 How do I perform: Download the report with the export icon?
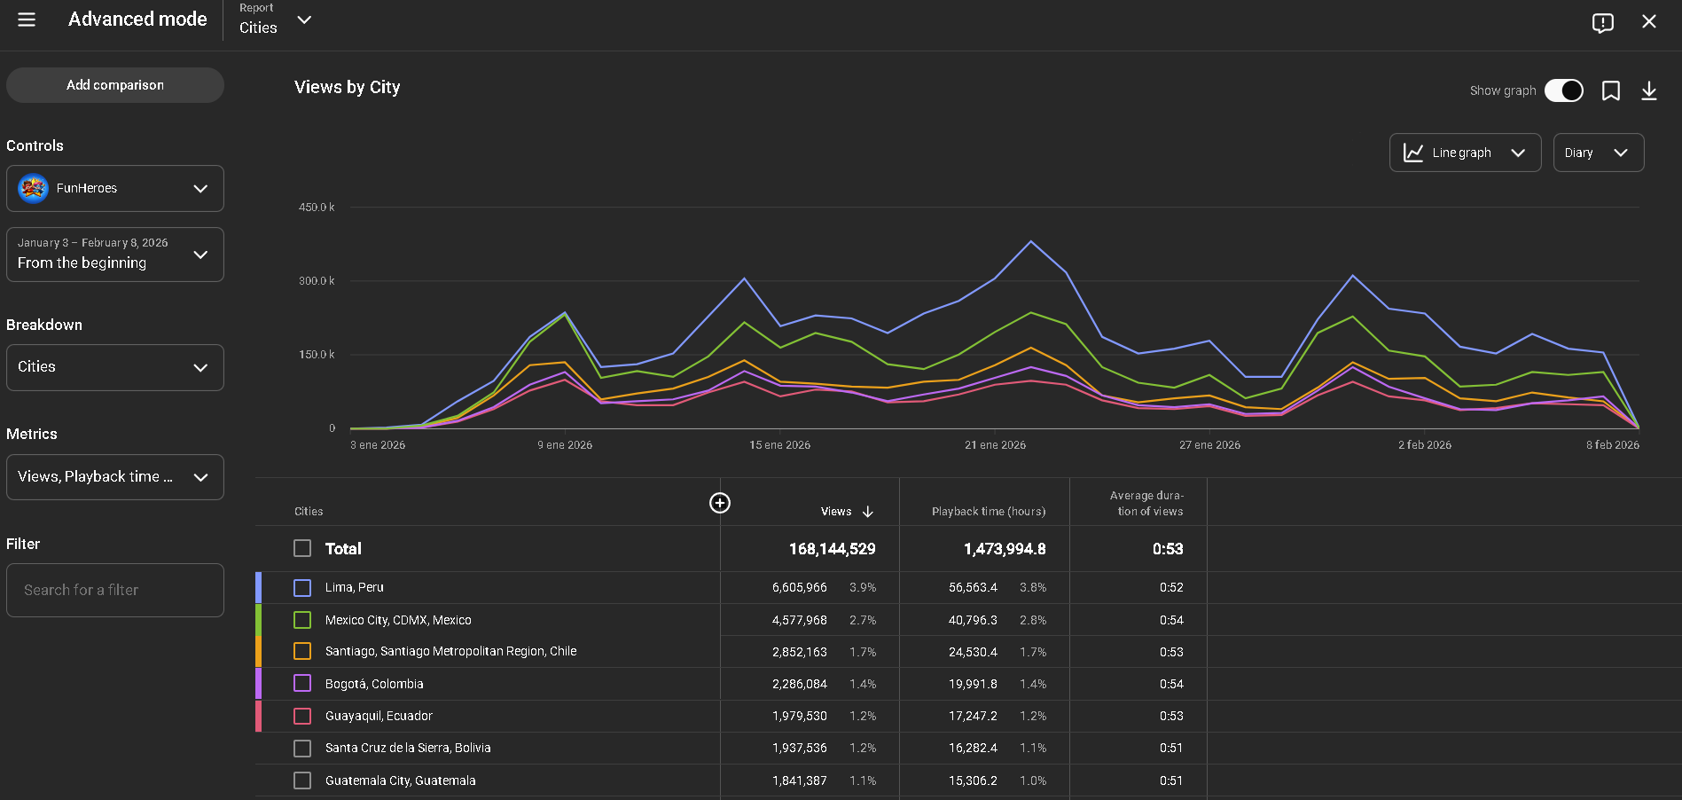click(1648, 90)
